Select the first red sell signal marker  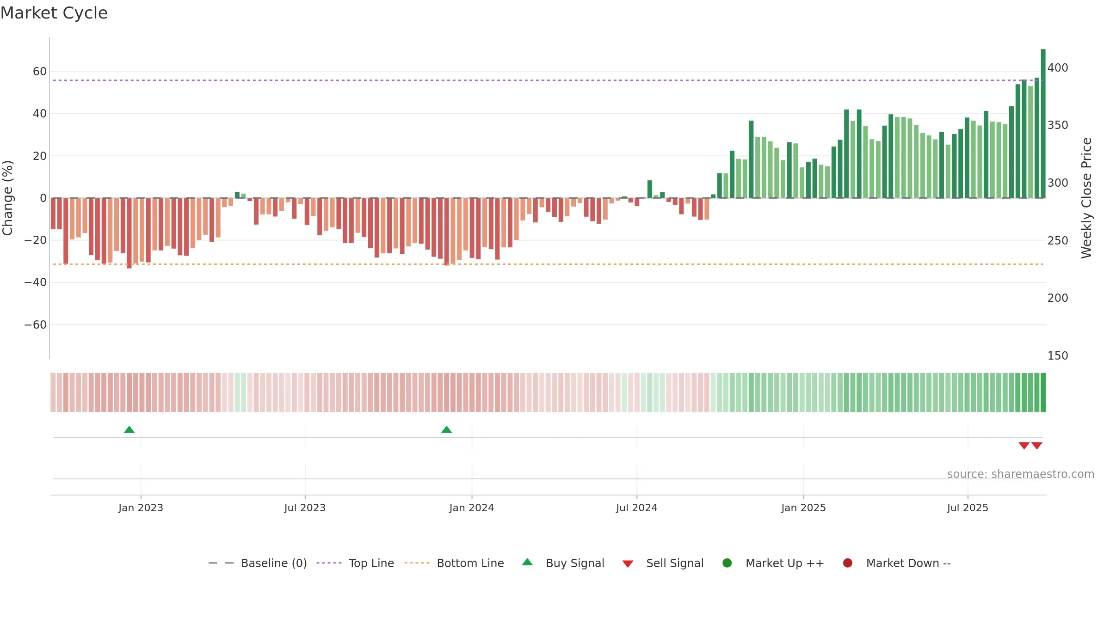(1024, 446)
